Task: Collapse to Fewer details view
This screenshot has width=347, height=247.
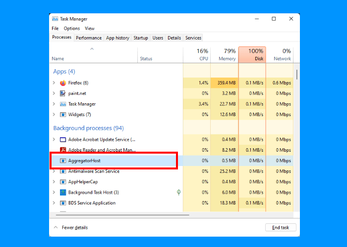Action: pyautogui.click(x=70, y=228)
